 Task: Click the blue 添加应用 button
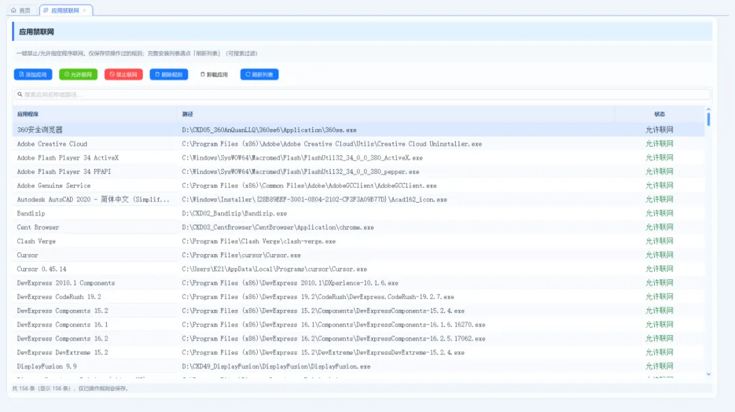[33, 74]
